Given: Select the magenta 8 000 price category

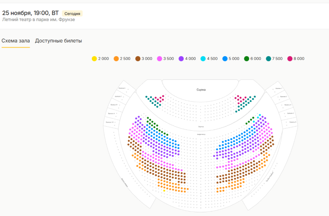Looking at the screenshot, I should click(x=290, y=59).
